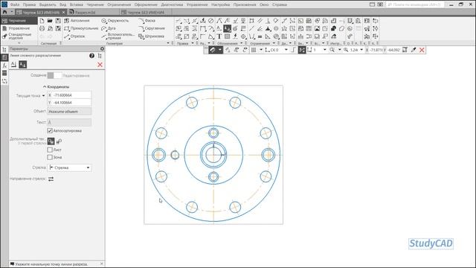
Task: Click the Направление стрелок swap arrows icon
Action: click(x=51, y=179)
